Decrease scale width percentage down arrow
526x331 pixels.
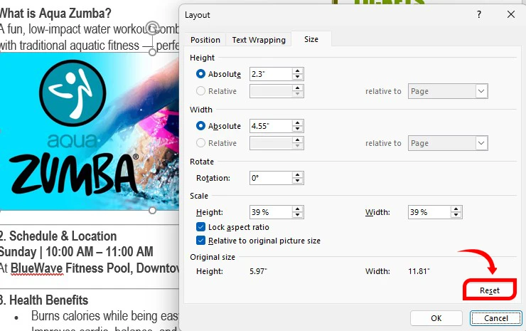pos(456,216)
